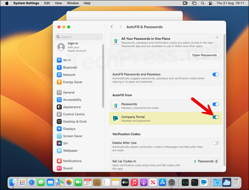Click the right pane vertical scrollbar
Viewport: 249px width, 190px height.
224,100
